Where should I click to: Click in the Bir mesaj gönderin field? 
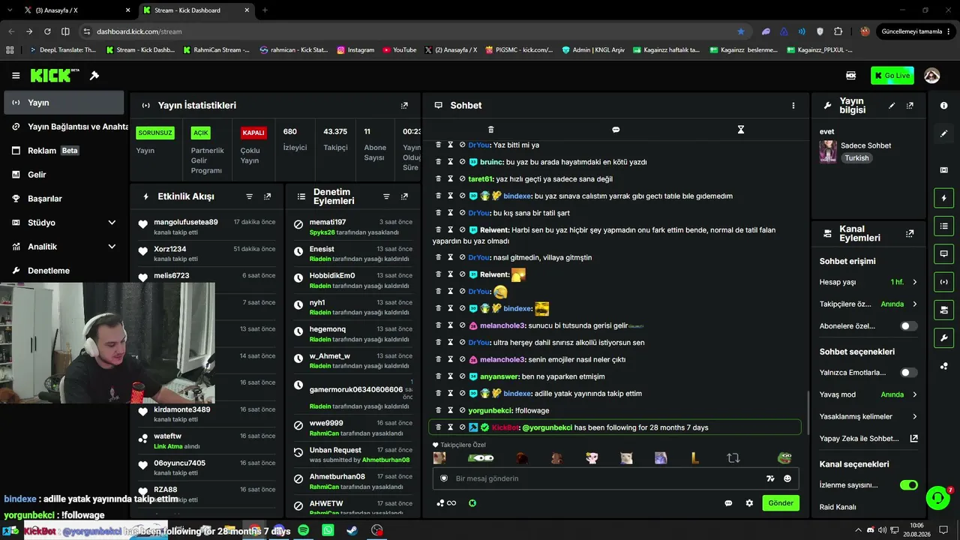click(616, 478)
